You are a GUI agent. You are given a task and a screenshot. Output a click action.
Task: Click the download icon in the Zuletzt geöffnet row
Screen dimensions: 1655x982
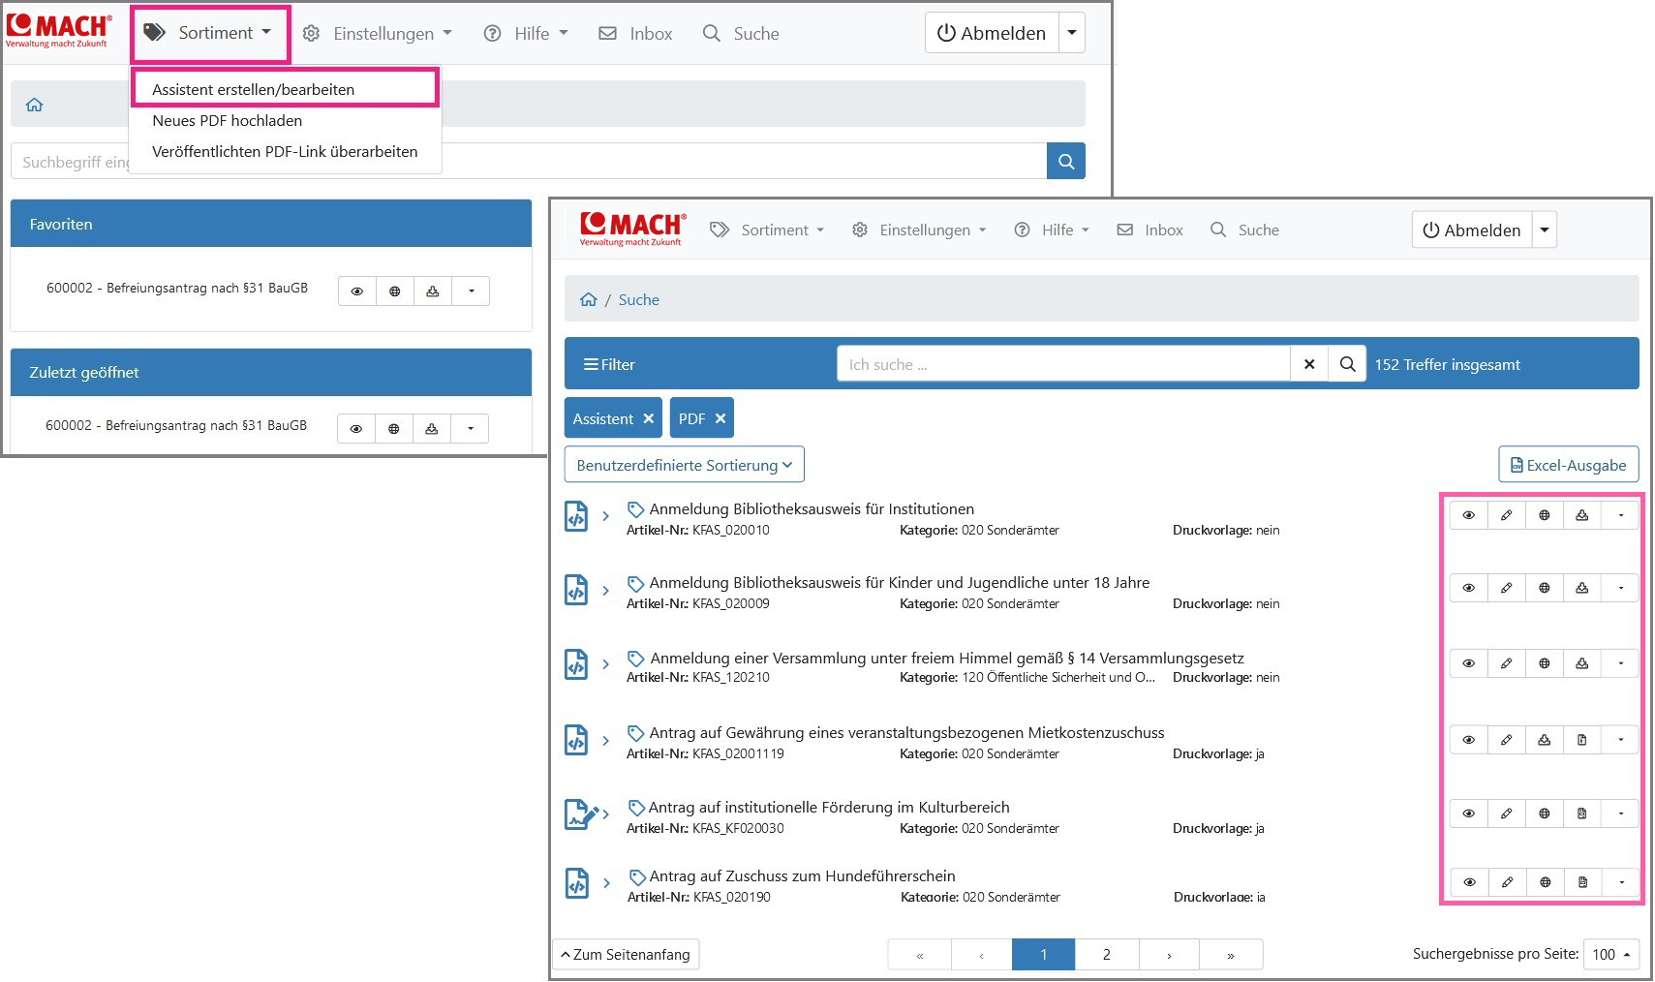pyautogui.click(x=432, y=428)
